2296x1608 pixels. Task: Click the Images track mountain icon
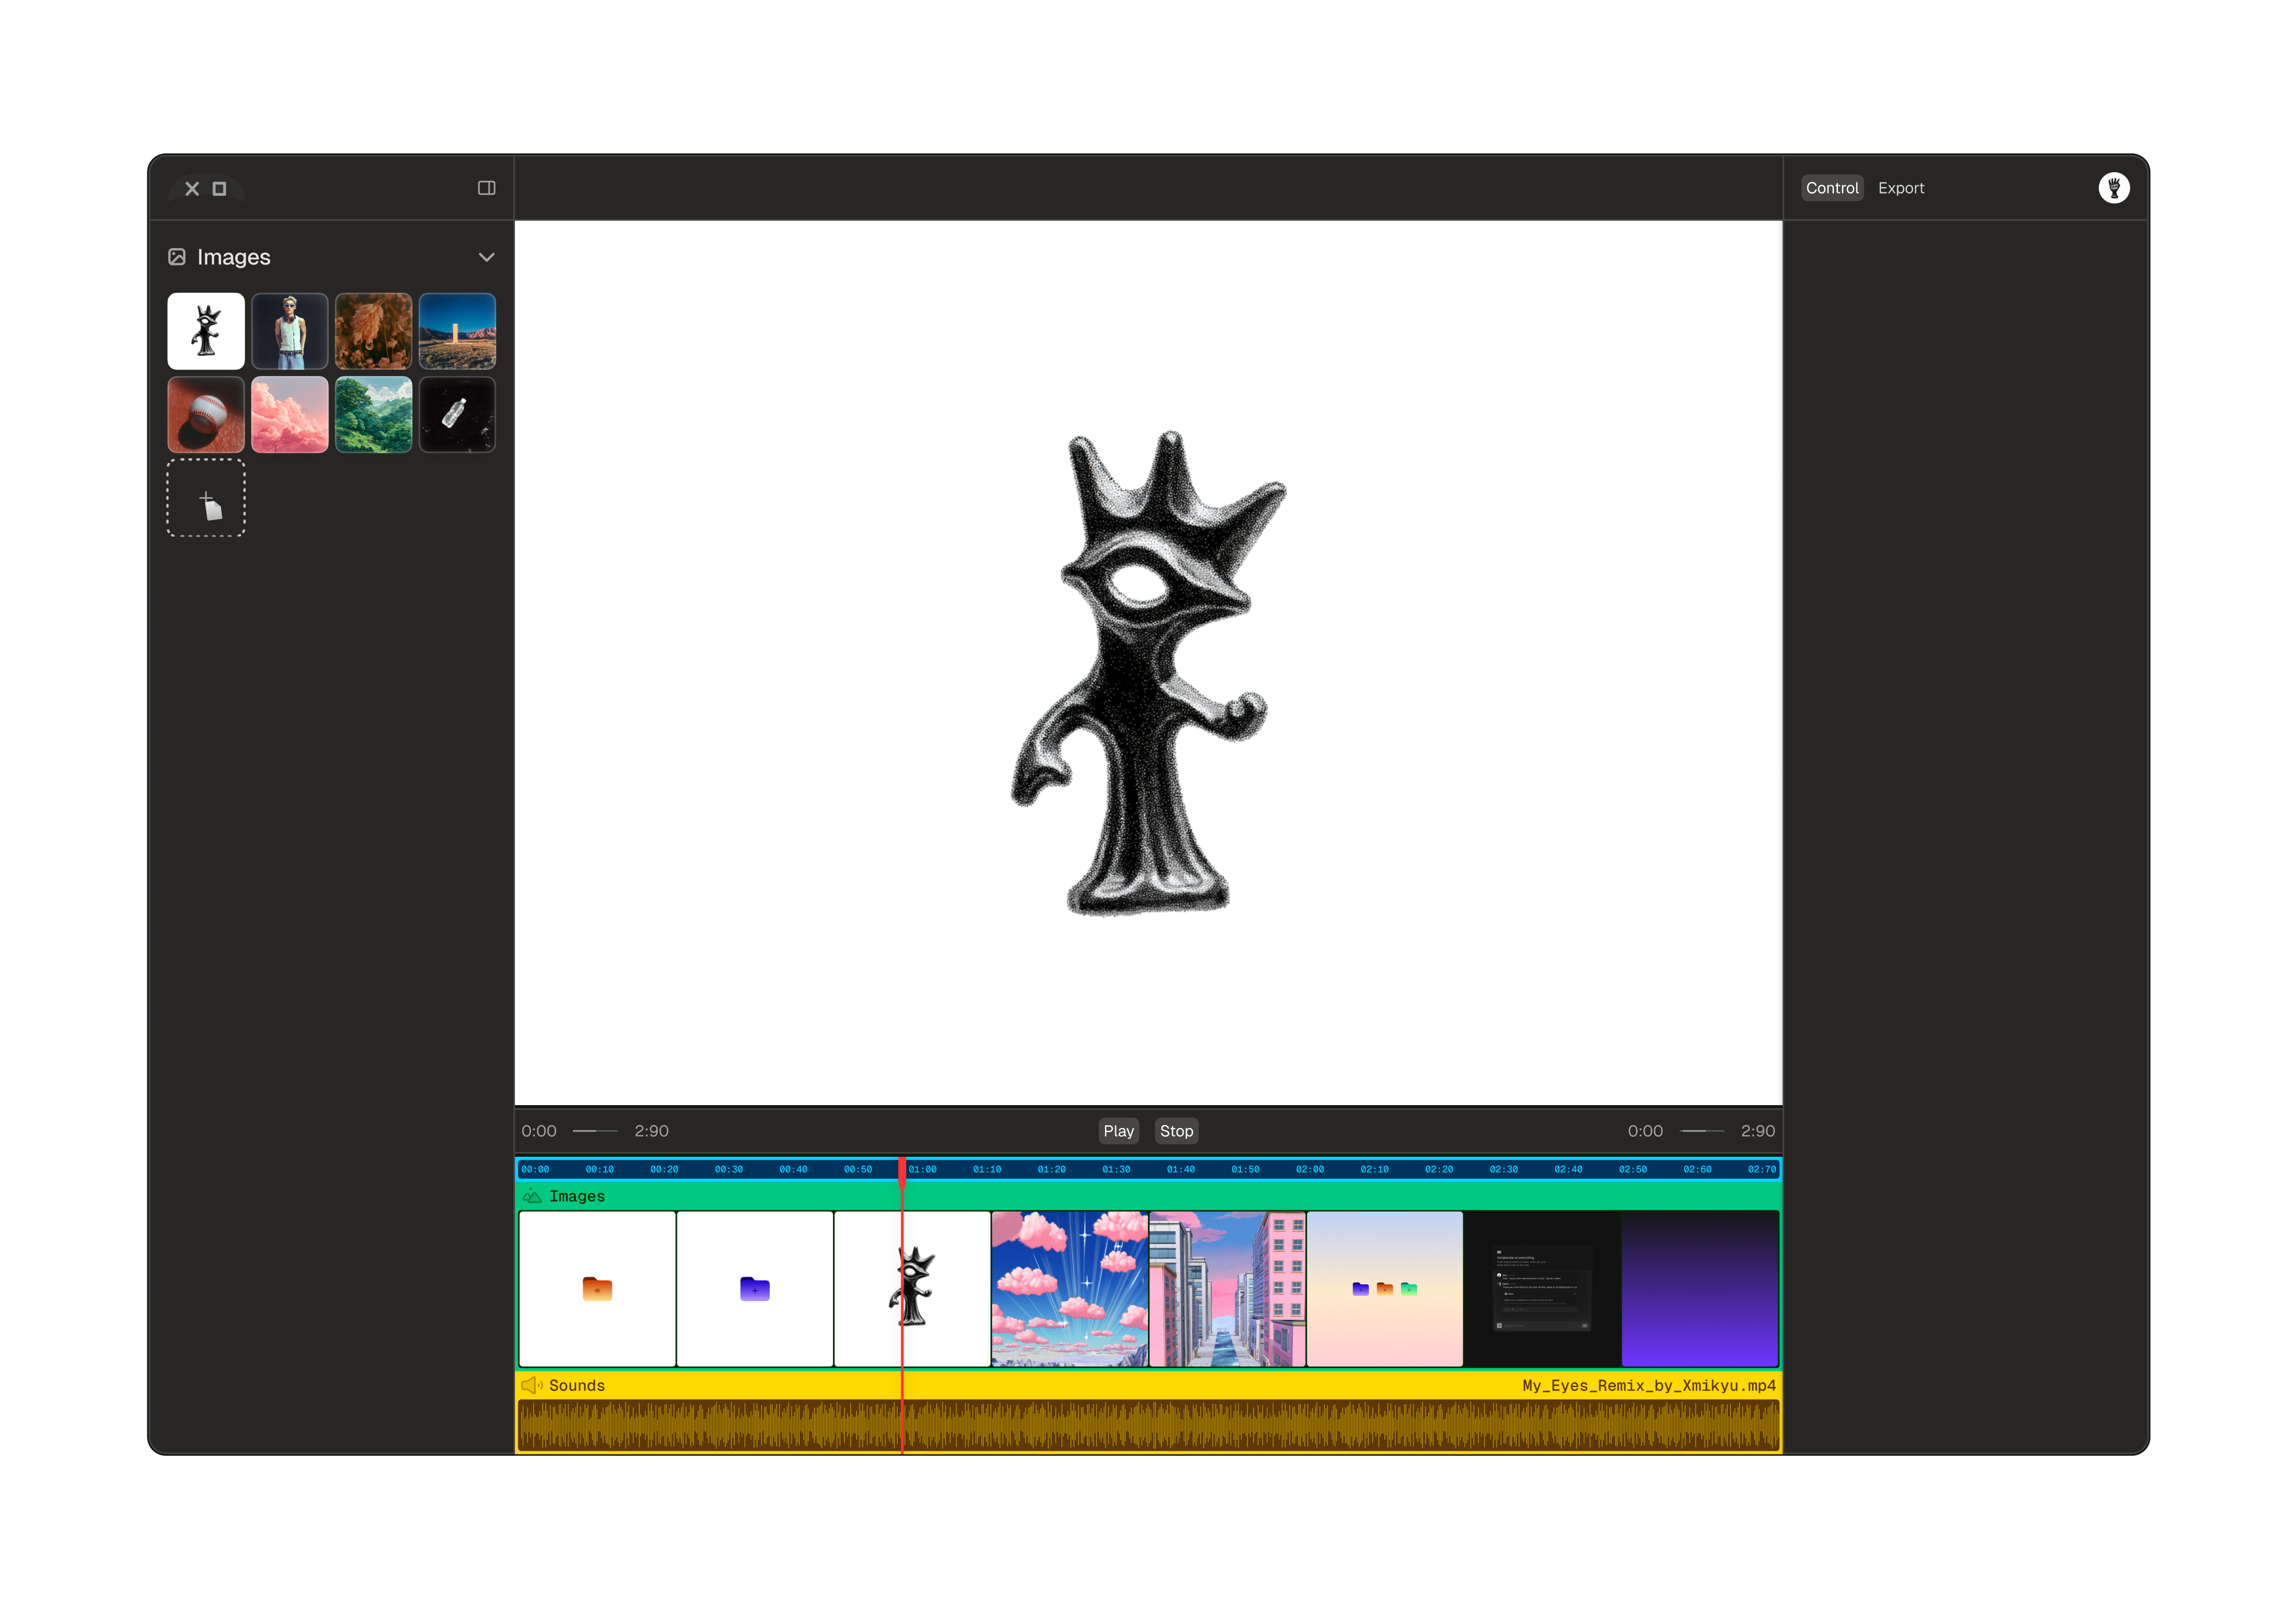tap(532, 1196)
